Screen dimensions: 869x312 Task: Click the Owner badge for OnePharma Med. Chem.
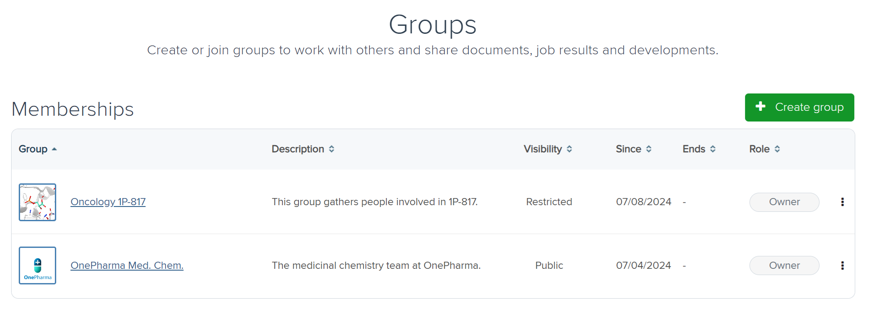click(x=784, y=265)
